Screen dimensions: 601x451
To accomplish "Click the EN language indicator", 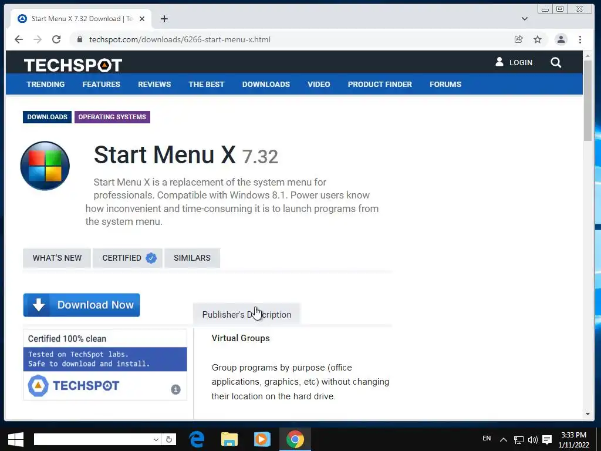I will coord(487,438).
